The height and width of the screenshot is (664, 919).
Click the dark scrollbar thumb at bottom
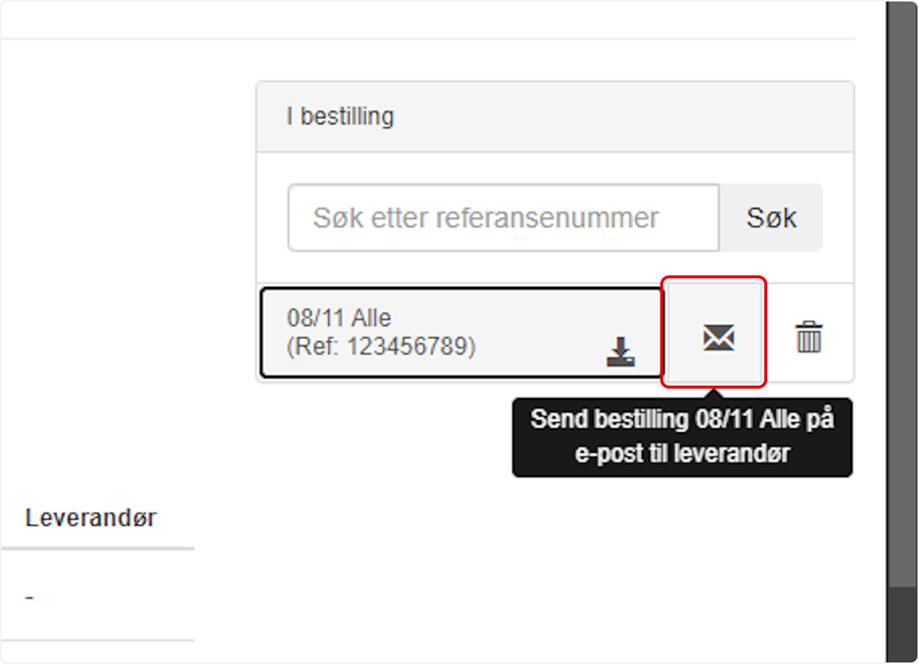pos(901,624)
